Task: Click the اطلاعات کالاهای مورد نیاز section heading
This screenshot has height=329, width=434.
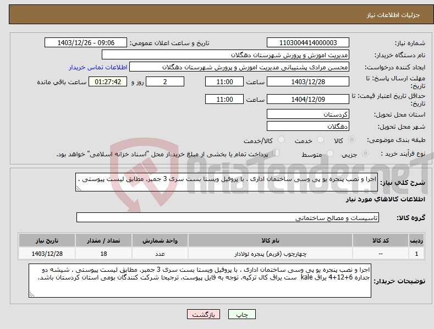Action: tap(385, 199)
